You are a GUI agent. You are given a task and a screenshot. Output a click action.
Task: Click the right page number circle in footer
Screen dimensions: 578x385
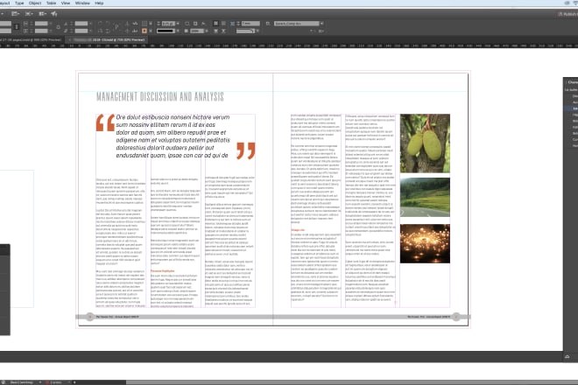point(456,317)
